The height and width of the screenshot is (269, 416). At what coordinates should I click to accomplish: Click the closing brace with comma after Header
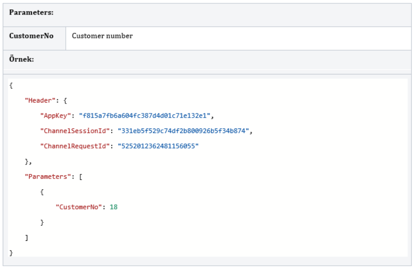(28, 162)
